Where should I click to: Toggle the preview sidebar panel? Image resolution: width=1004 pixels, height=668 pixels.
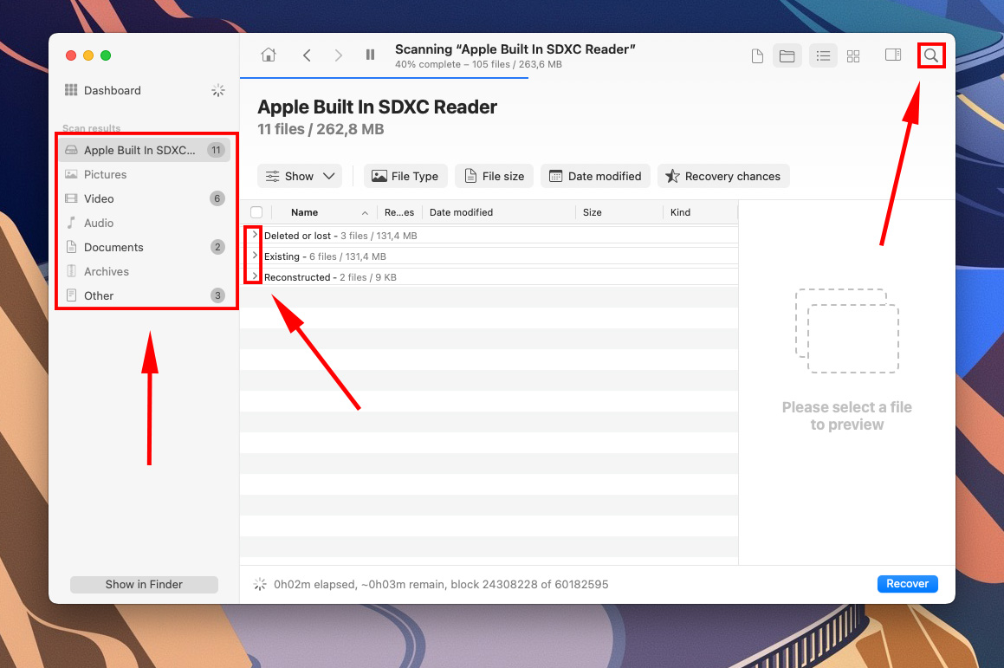892,55
